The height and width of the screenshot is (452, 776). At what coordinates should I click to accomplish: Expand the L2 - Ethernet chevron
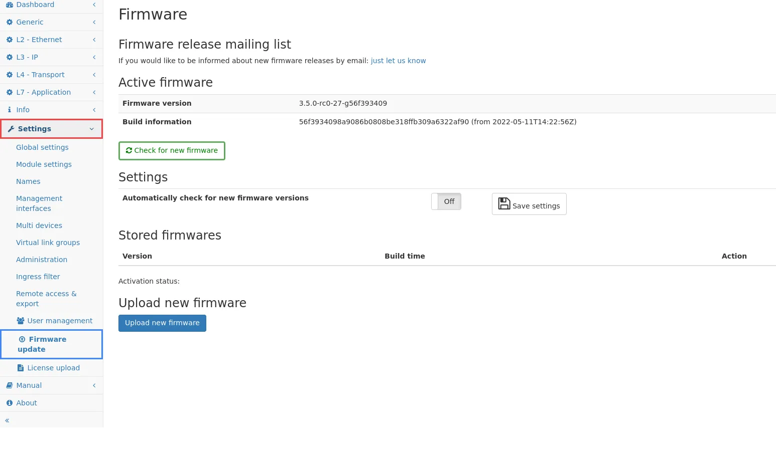pos(94,40)
